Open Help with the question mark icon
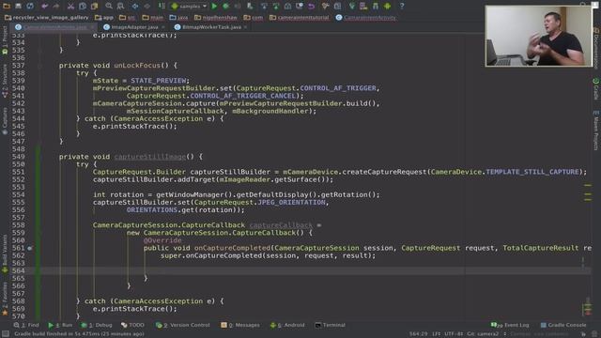 tap(401, 7)
